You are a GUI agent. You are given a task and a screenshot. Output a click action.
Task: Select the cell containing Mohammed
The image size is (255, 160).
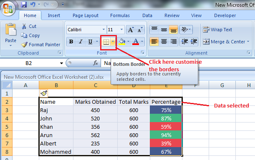[x=56, y=152]
